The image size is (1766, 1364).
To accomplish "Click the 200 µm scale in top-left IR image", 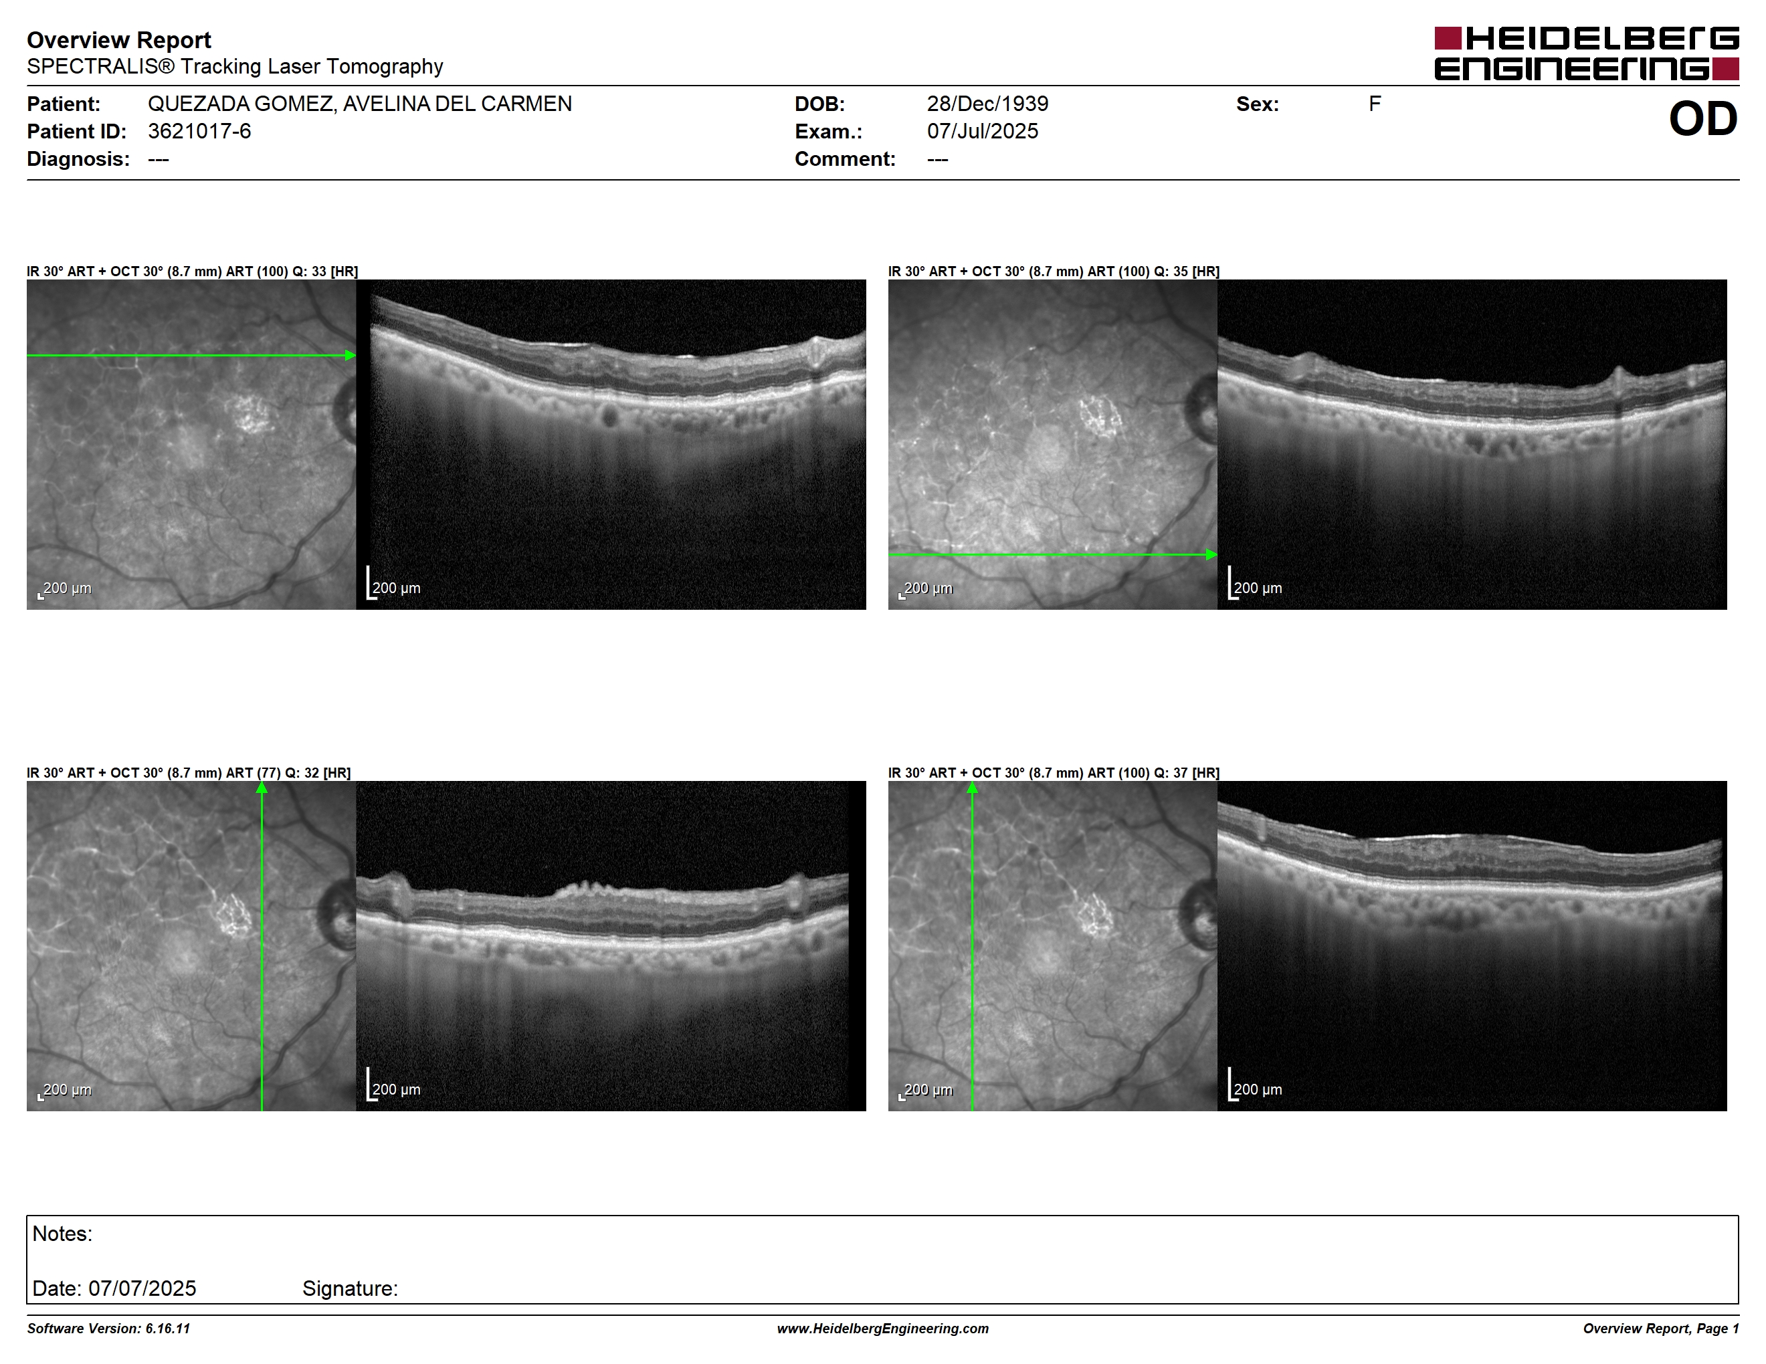I will [65, 588].
